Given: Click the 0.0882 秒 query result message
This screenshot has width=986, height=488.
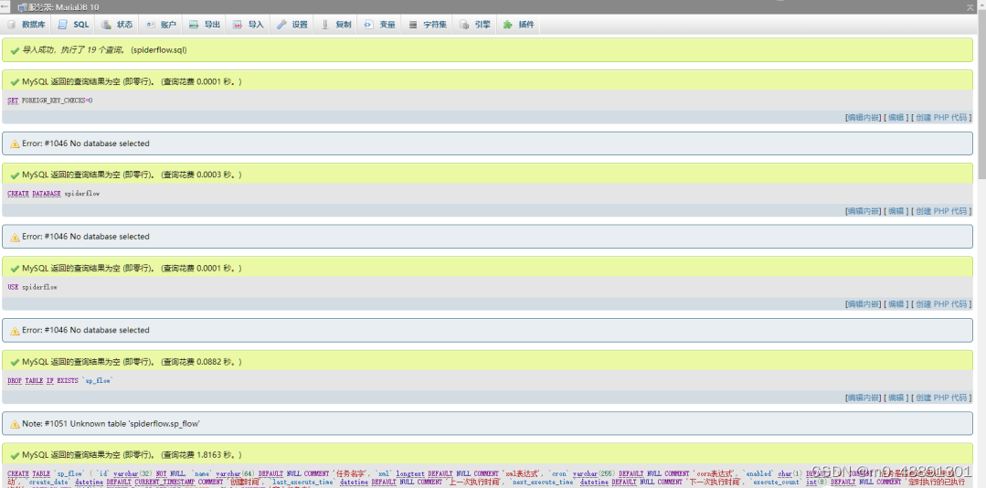Looking at the screenshot, I should point(133,362).
